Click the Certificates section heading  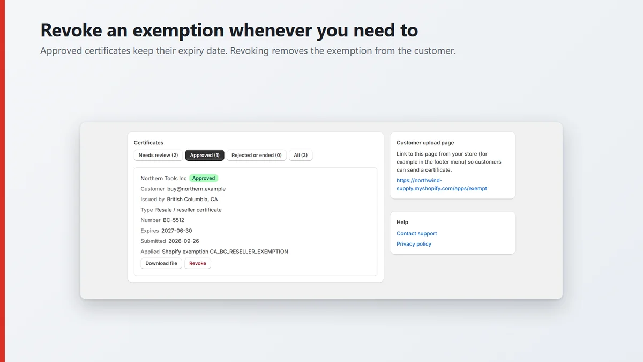pyautogui.click(x=148, y=143)
